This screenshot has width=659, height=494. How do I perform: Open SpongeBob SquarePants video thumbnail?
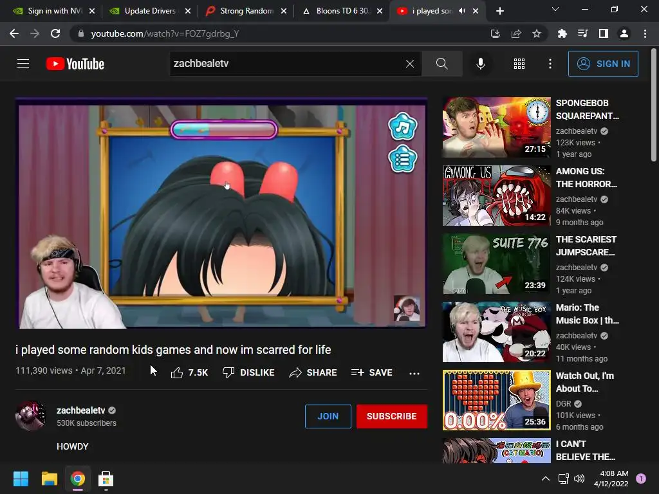click(x=496, y=127)
